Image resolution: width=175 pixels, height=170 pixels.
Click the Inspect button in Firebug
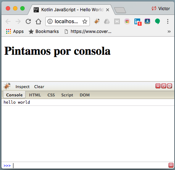[22, 87]
